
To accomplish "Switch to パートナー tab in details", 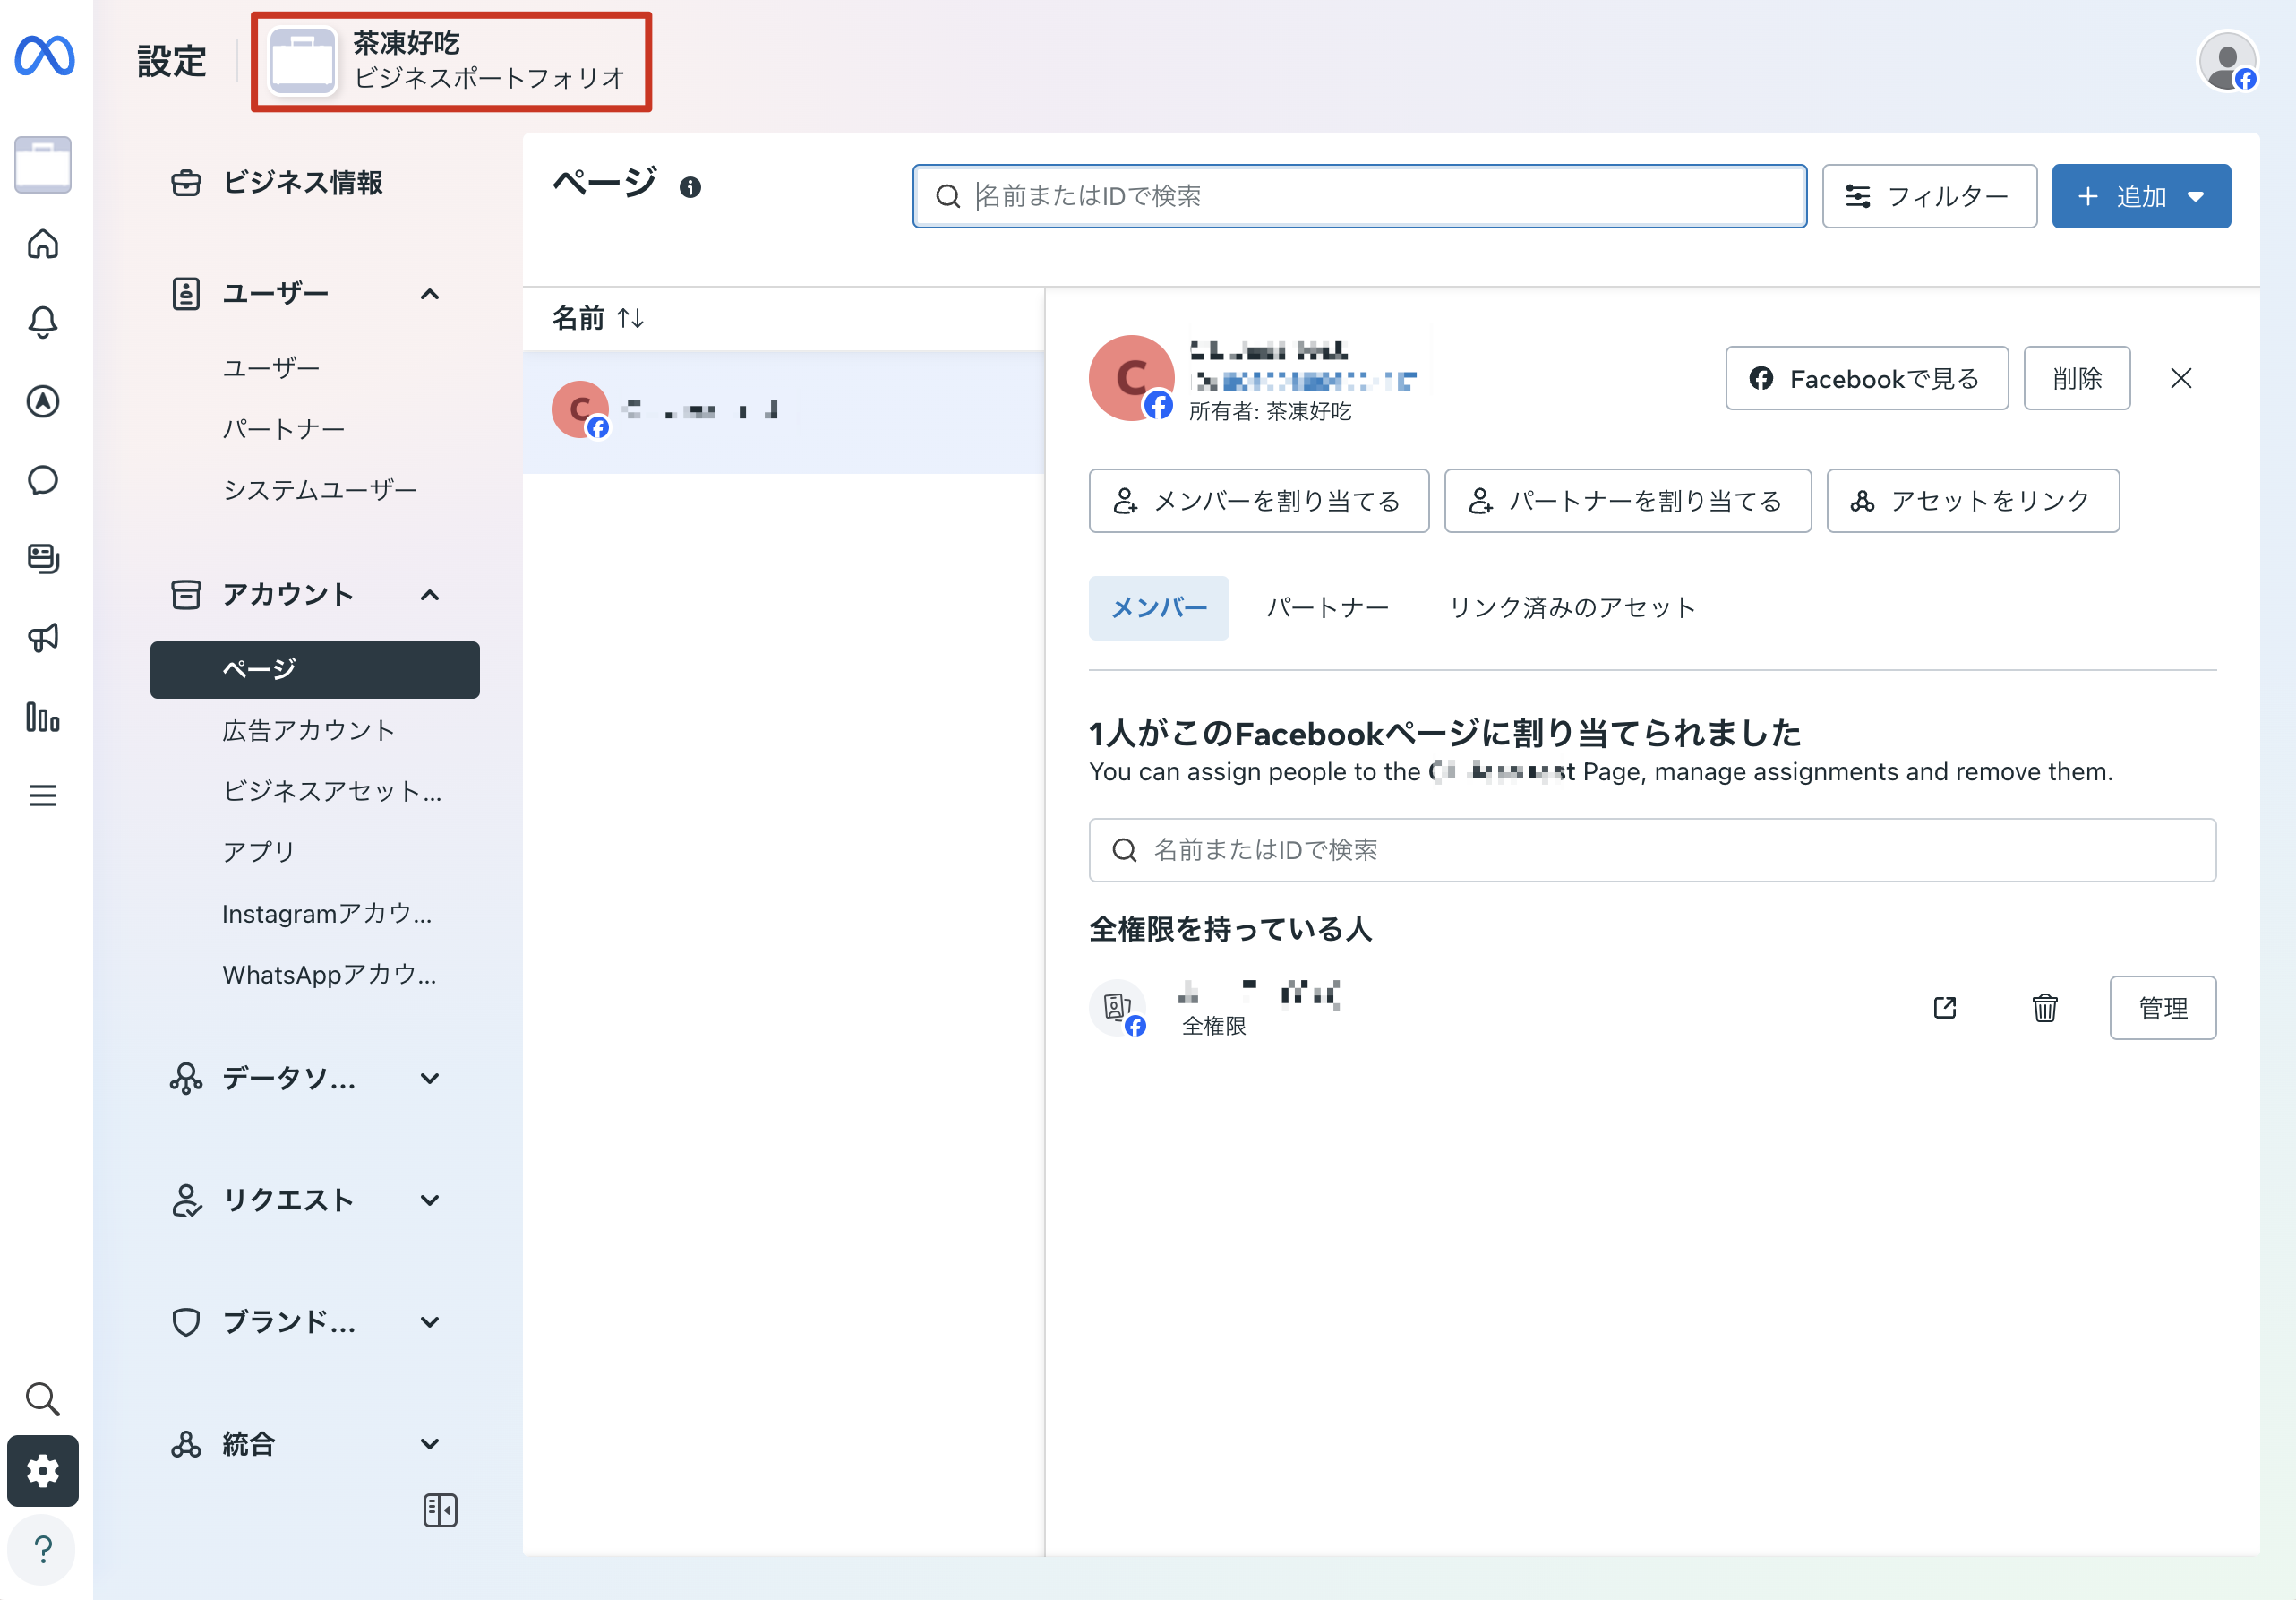I will point(1328,608).
